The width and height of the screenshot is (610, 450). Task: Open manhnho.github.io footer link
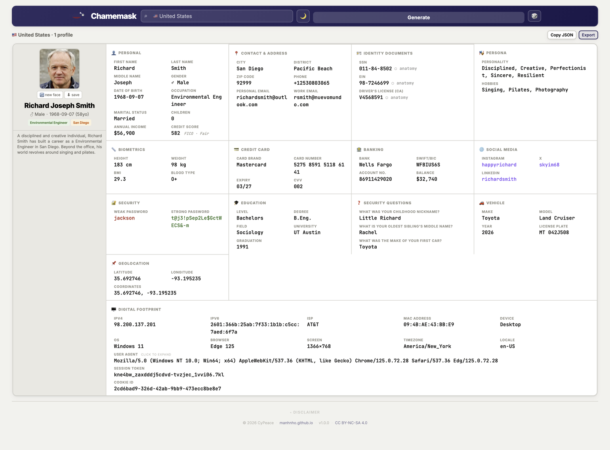tap(296, 423)
